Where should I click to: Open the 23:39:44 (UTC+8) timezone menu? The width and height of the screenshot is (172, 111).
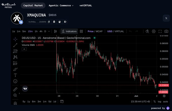point(140,101)
